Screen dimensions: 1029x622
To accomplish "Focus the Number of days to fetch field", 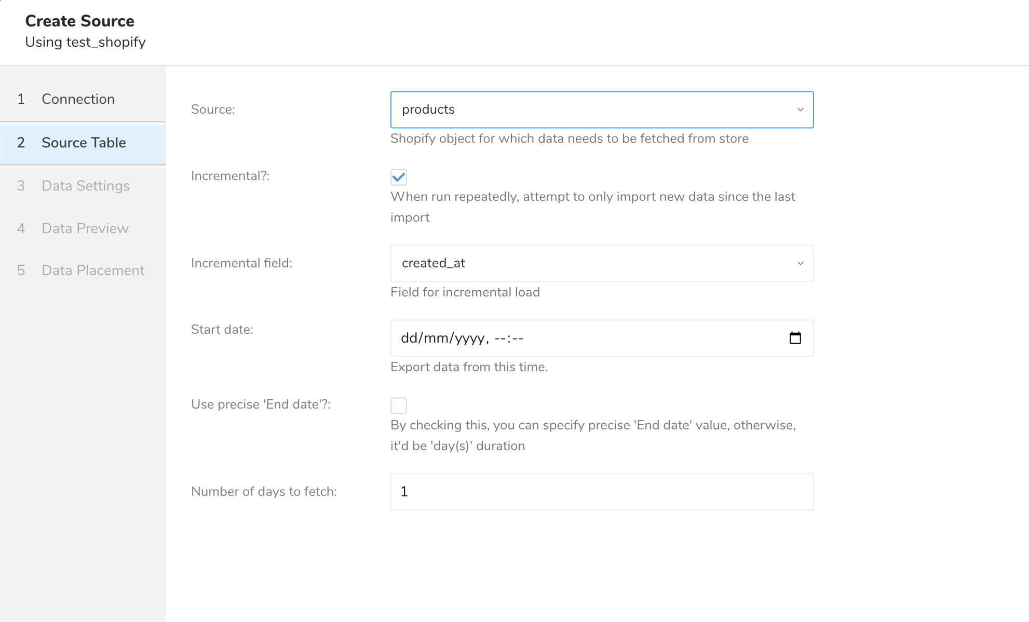I will pos(601,492).
